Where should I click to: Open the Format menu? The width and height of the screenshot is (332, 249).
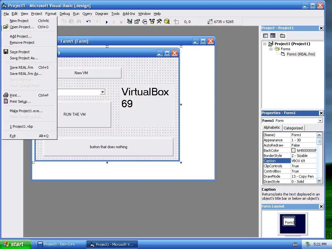point(51,14)
